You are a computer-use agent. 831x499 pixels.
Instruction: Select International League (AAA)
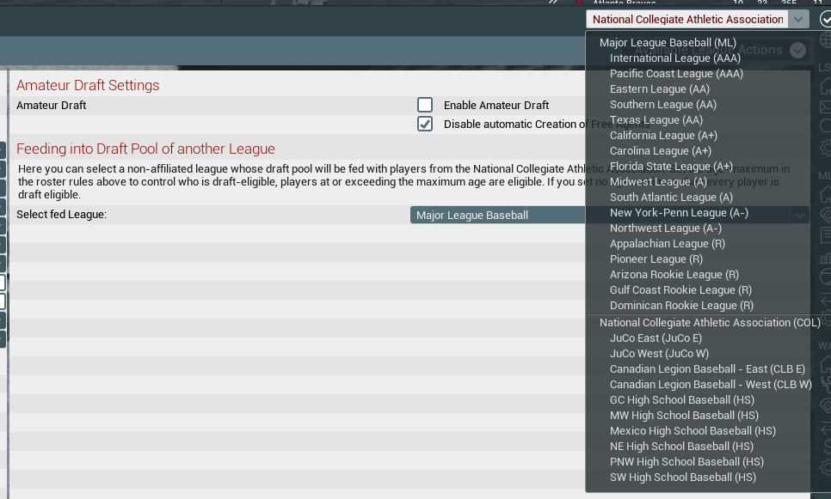(675, 58)
